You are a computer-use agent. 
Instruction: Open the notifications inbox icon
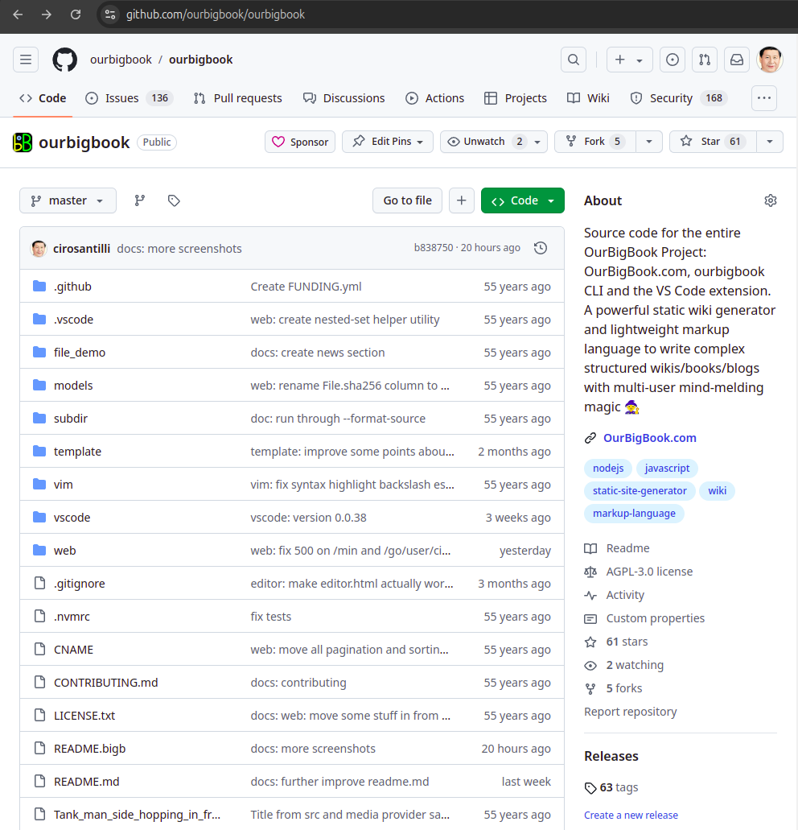click(x=737, y=60)
